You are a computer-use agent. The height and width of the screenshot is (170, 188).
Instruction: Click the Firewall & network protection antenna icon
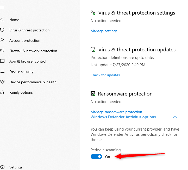2,51
